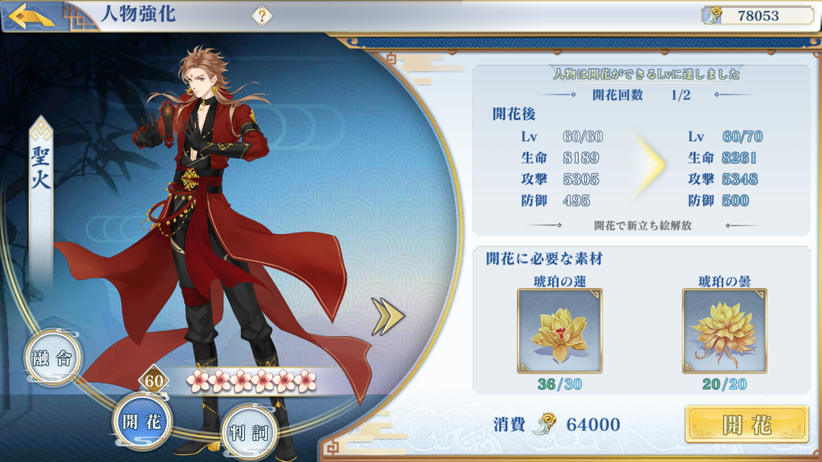Click the 78053 currency balance field
Image resolution: width=822 pixels, height=462 pixels.
tap(758, 16)
